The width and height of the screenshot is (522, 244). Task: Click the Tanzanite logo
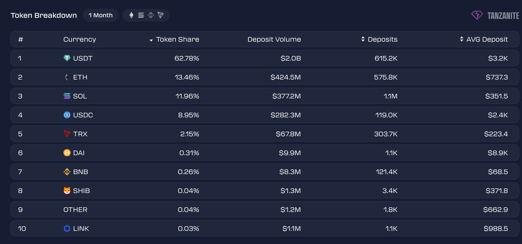click(495, 15)
